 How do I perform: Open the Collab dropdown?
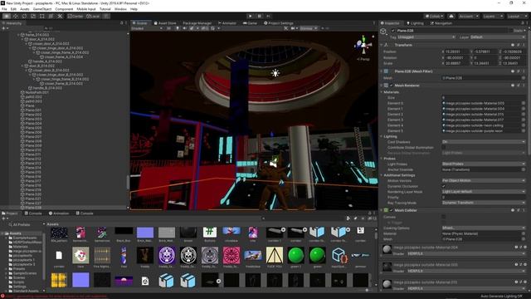[434, 16]
